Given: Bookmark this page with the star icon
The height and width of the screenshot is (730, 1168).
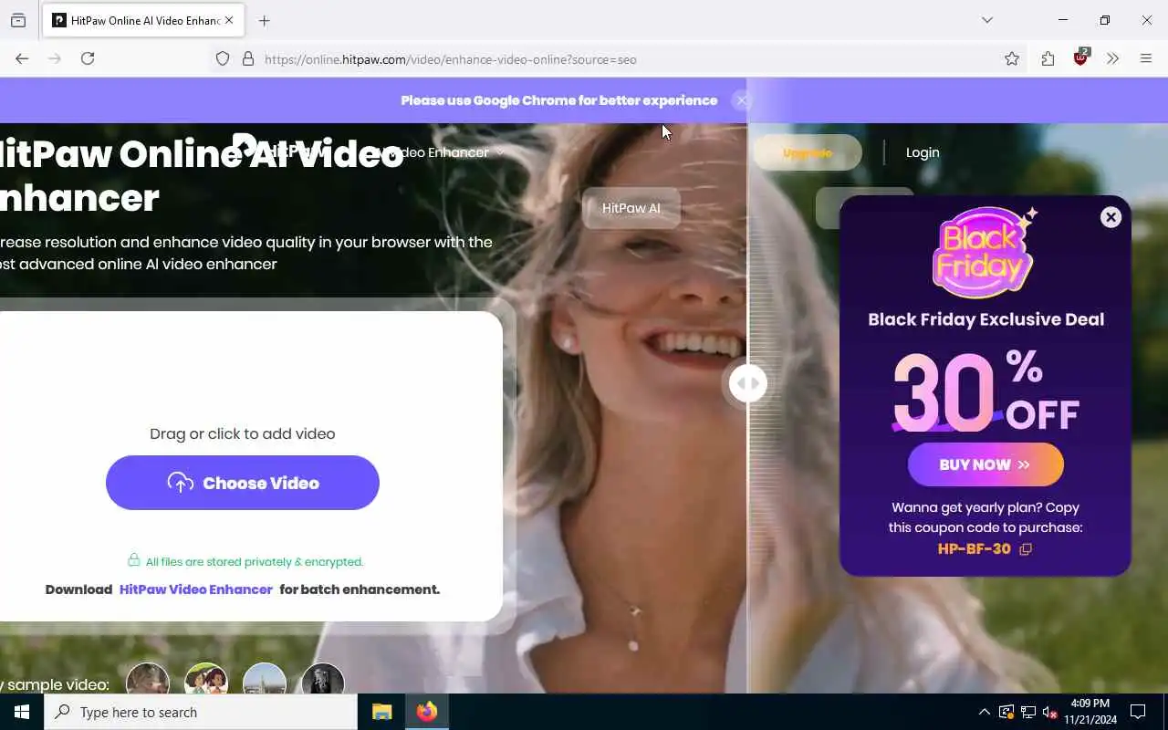Looking at the screenshot, I should coord(1012,58).
